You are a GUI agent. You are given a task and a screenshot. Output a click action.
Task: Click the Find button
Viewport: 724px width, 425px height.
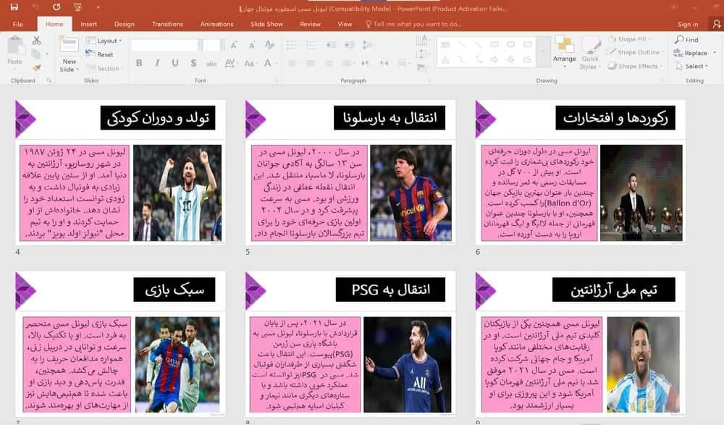(x=686, y=40)
